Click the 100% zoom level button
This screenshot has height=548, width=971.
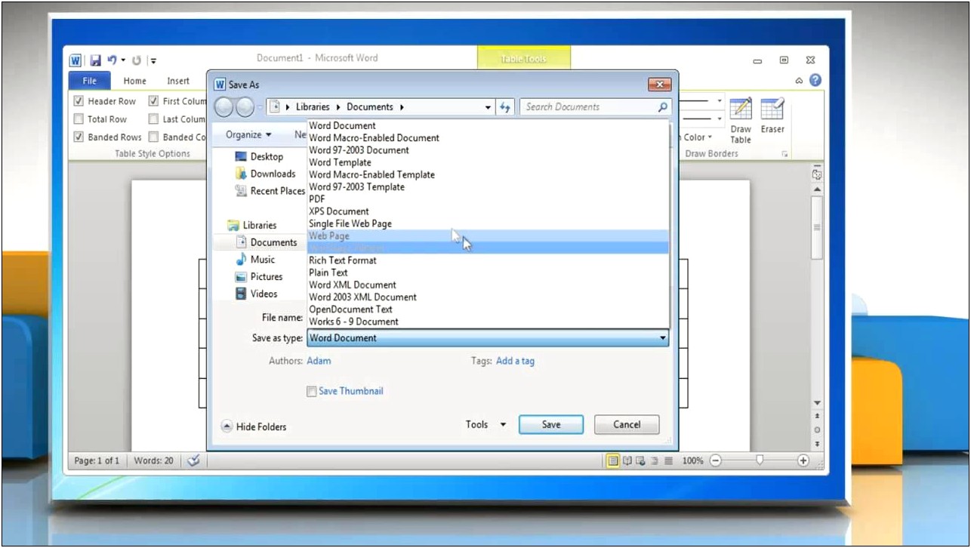click(692, 460)
